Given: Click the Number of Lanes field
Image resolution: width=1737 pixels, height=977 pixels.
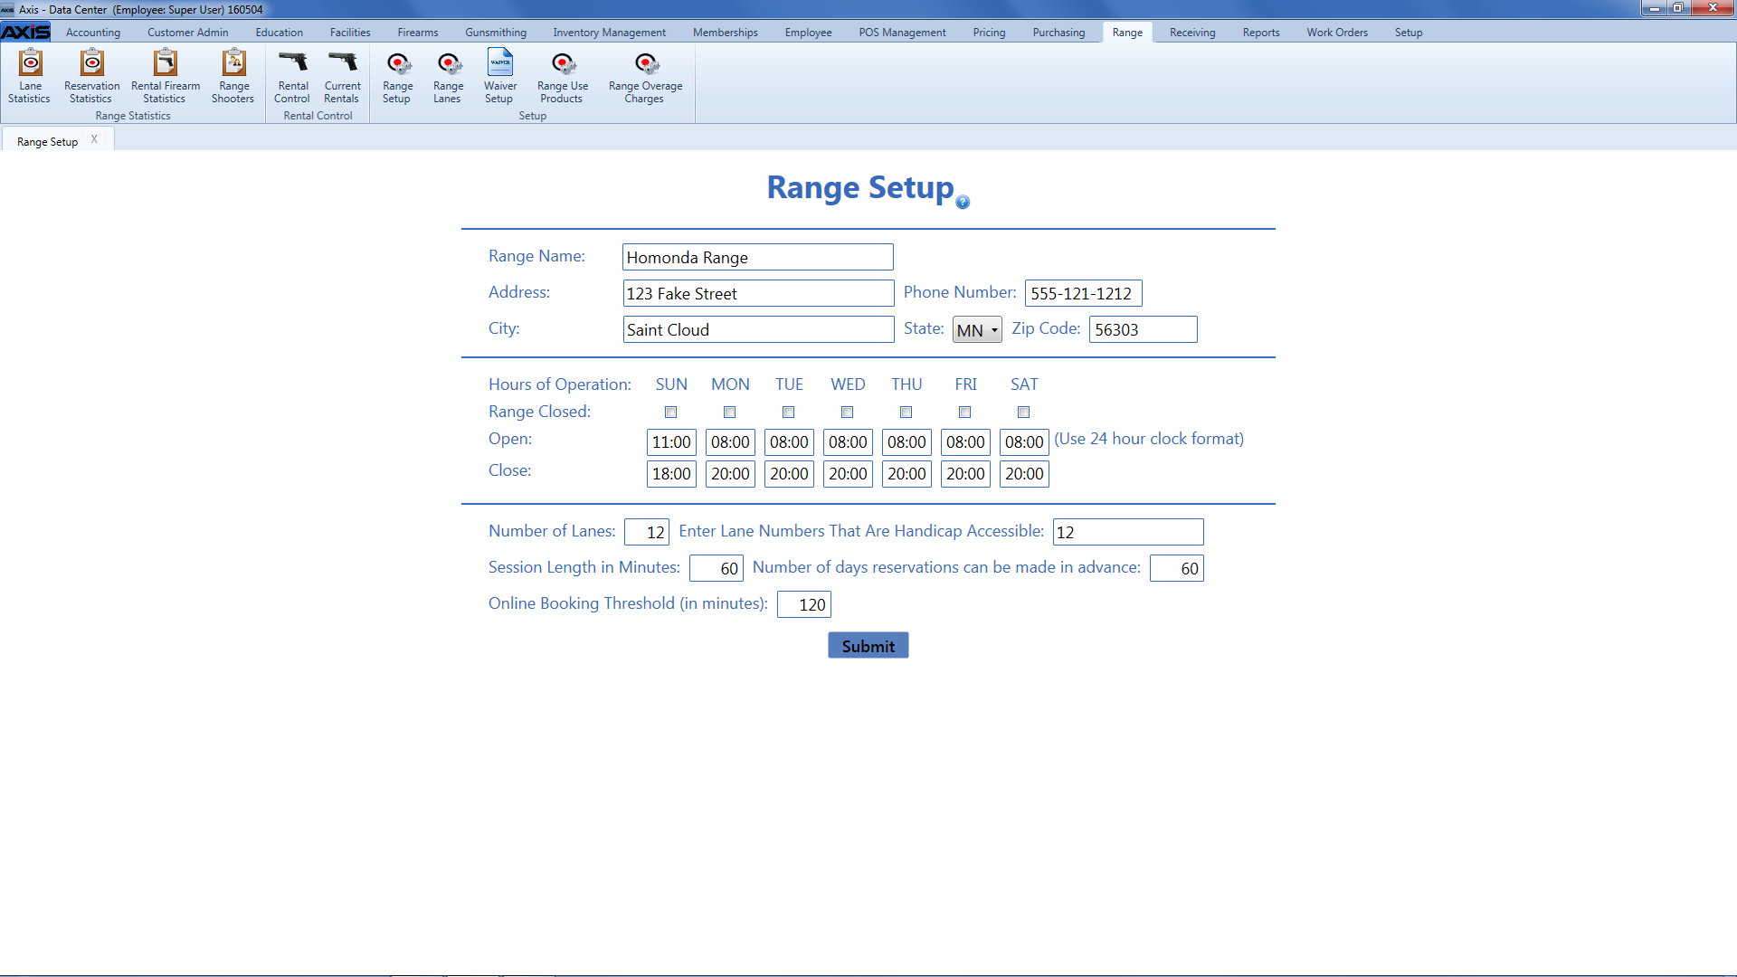Looking at the screenshot, I should coord(647,533).
